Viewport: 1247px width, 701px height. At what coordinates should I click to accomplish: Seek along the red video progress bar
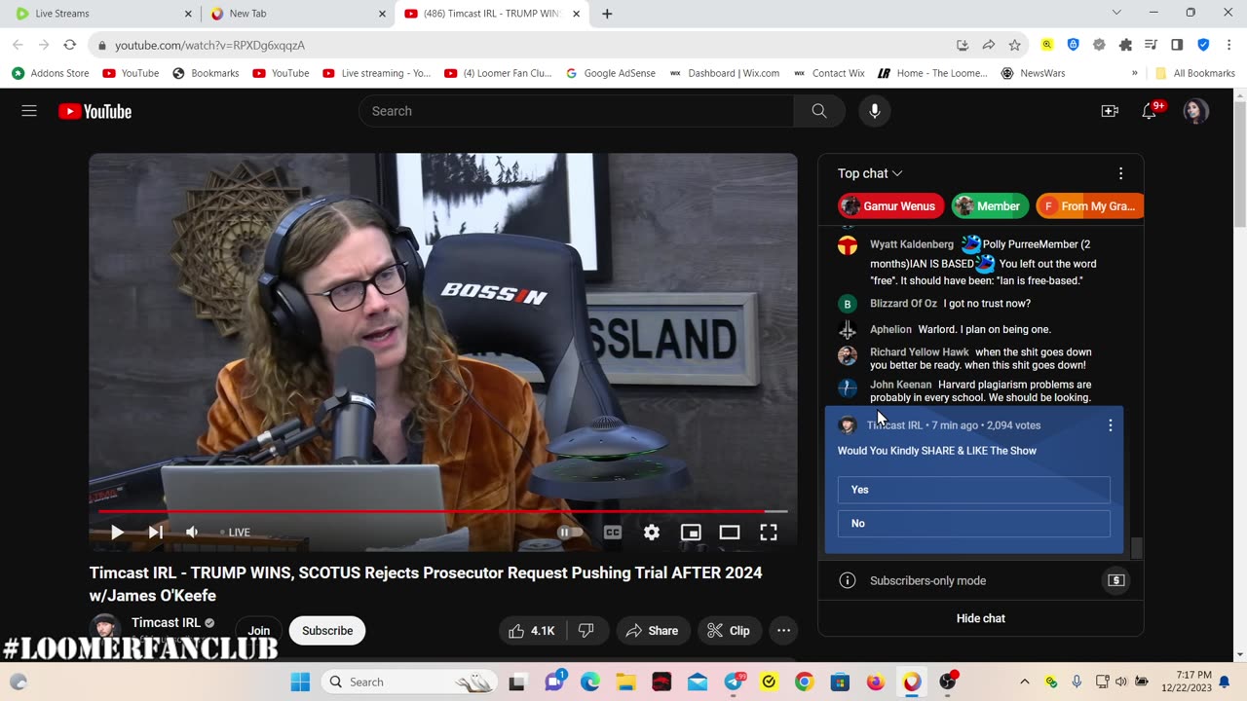(x=442, y=510)
